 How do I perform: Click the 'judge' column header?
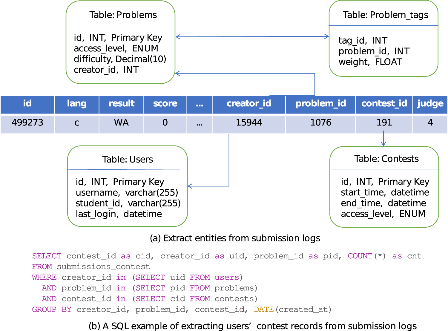[x=430, y=105]
